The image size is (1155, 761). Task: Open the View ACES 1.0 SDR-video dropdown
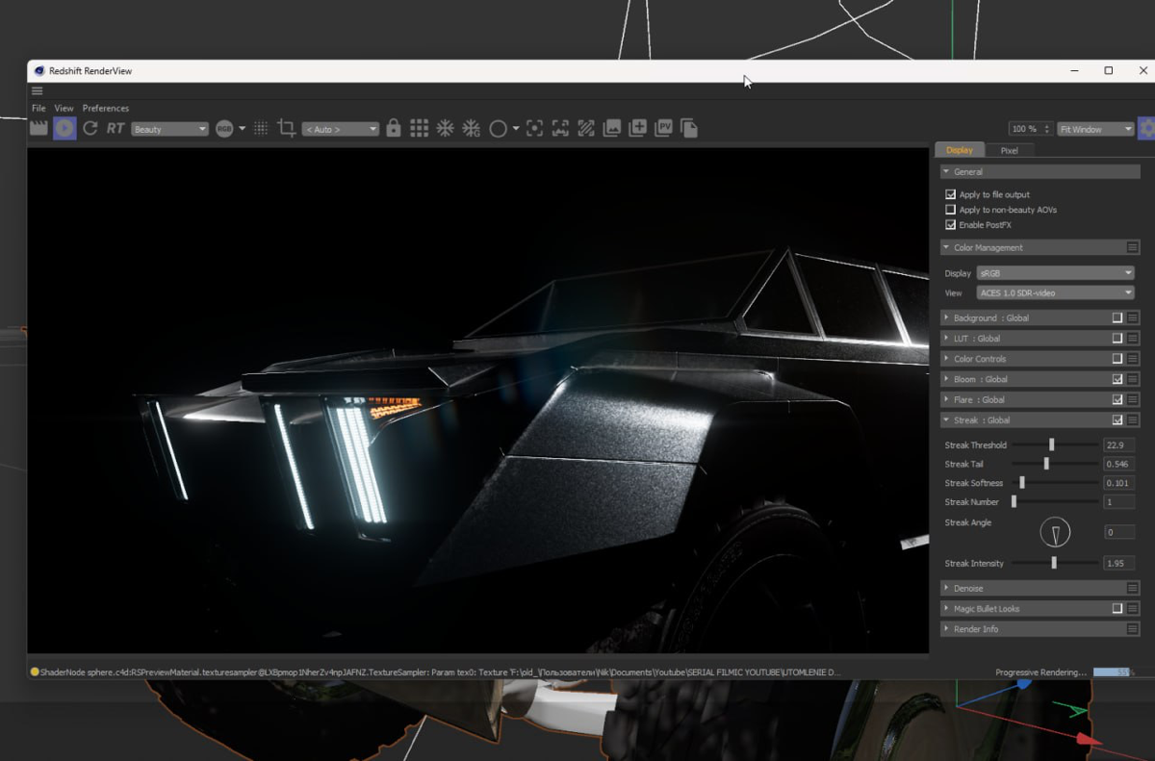1056,292
